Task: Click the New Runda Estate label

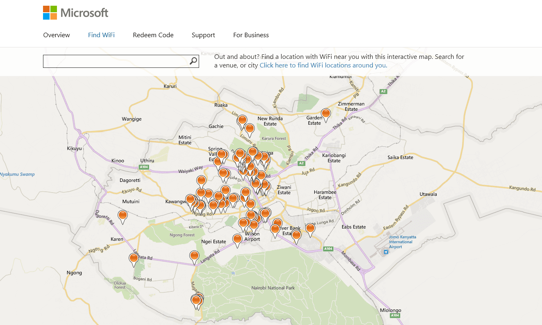Action: 270,121
